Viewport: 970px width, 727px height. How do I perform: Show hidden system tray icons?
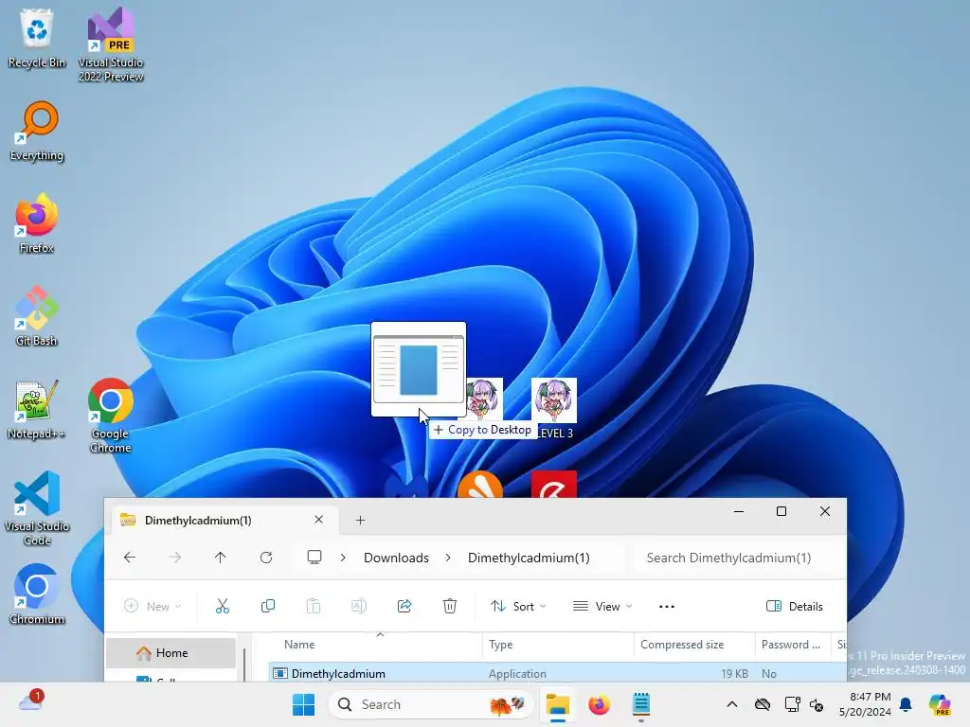pos(732,704)
